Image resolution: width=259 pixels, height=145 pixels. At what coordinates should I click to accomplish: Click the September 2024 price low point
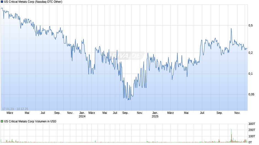[128, 100]
